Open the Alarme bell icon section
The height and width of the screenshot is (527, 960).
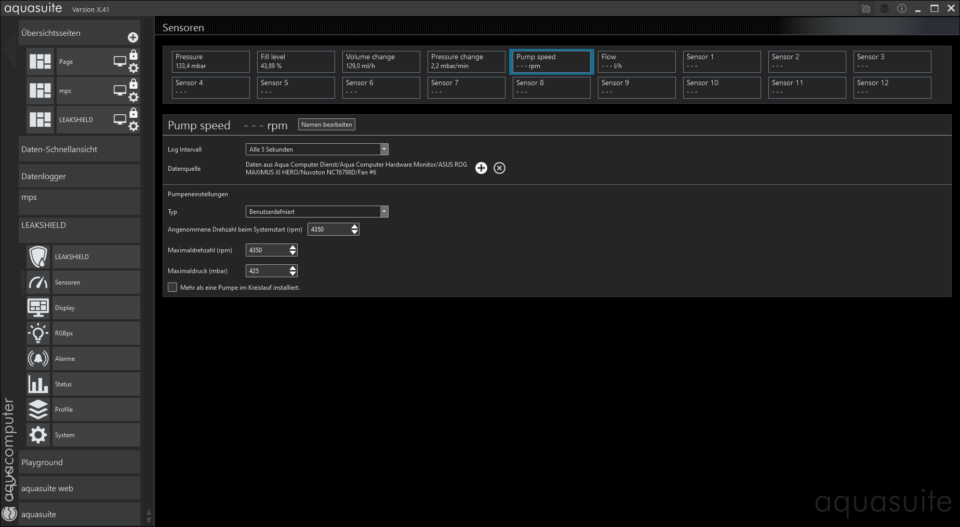(38, 359)
